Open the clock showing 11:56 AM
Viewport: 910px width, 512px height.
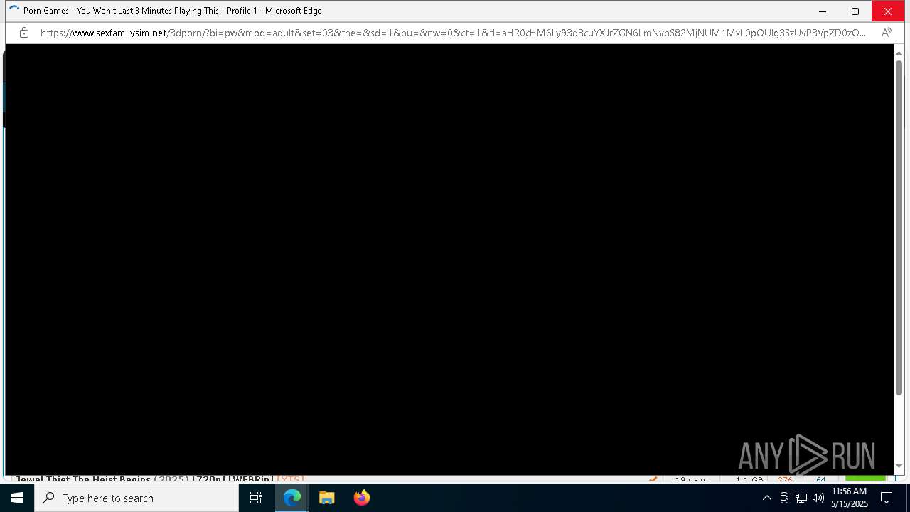coord(849,498)
